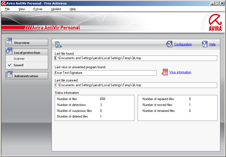Click the Local protection monitor icon
The height and width of the screenshot is (157, 226).
pos(9,51)
